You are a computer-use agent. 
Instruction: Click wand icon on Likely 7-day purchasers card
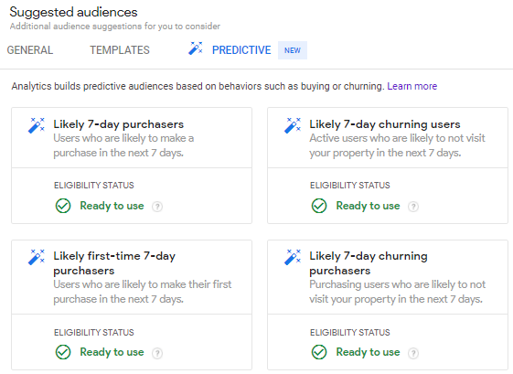tap(37, 125)
